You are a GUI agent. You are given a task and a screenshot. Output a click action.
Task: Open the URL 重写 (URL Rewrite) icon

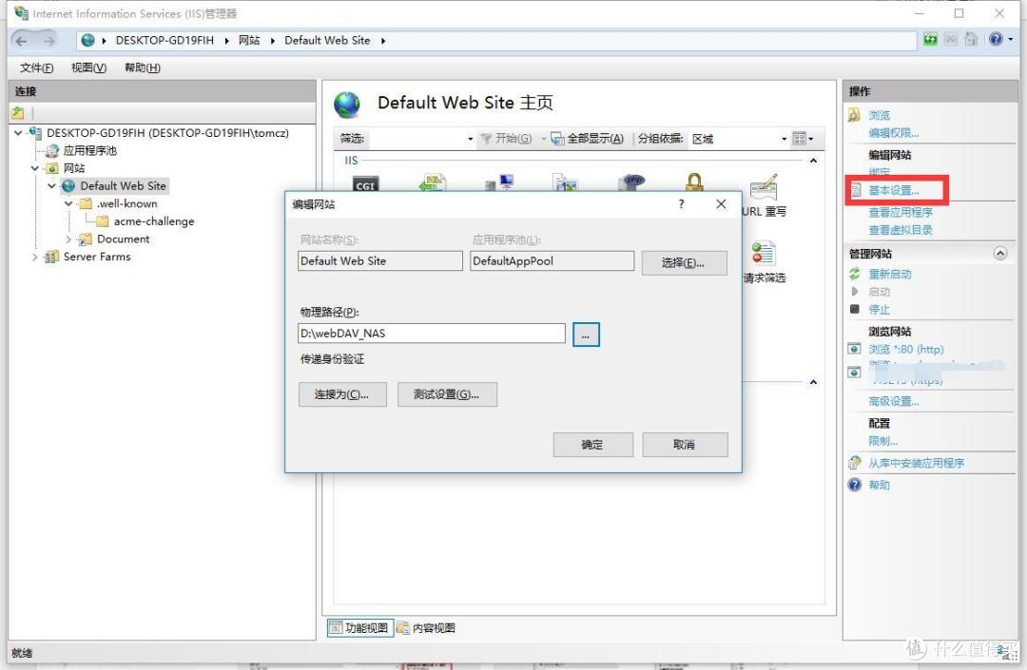(x=763, y=187)
